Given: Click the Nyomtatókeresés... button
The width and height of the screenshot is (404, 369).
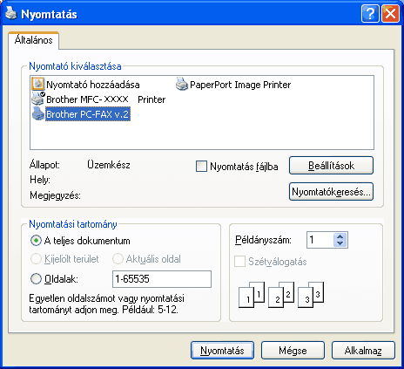Looking at the screenshot, I should [x=331, y=191].
